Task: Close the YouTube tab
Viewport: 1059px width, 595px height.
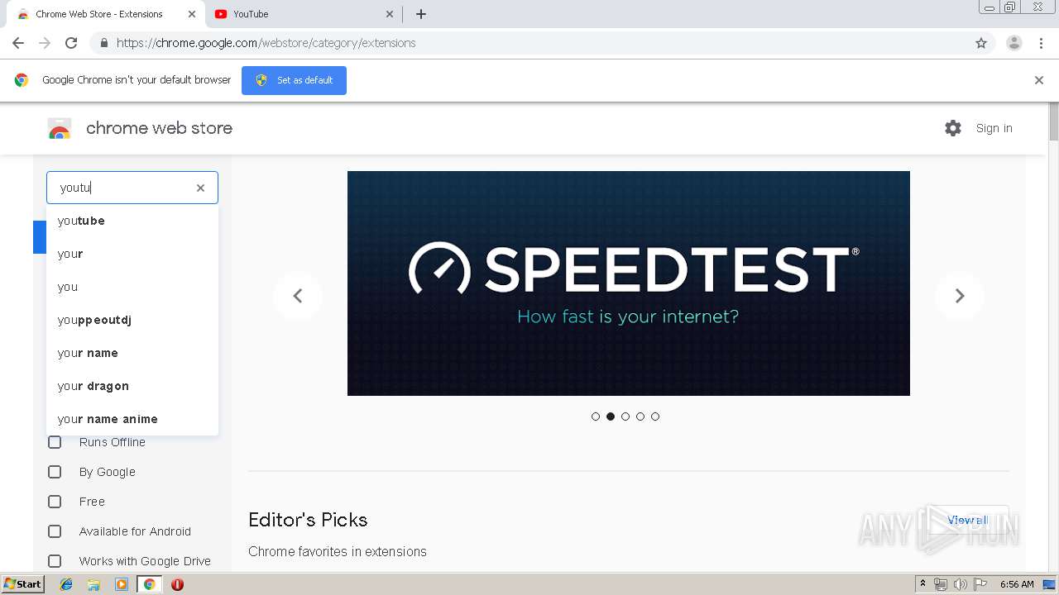Action: coord(390,14)
